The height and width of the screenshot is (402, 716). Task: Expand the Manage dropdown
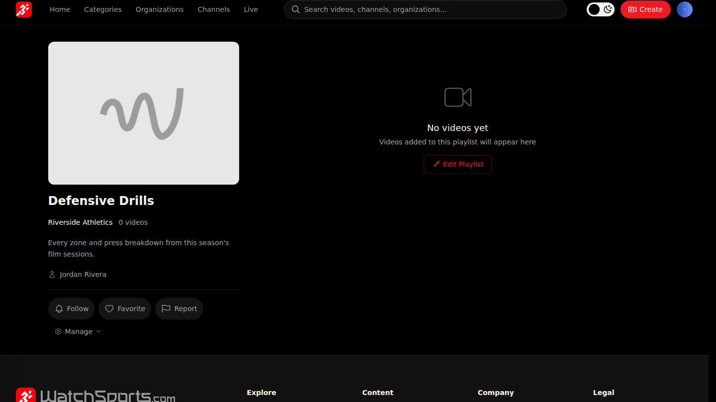click(x=78, y=332)
